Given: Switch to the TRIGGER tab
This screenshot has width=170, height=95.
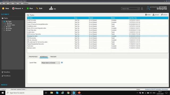Looking at the screenshot, I should (53, 57).
